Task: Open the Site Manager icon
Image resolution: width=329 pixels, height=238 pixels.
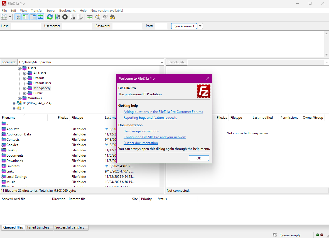Action: [4, 17]
